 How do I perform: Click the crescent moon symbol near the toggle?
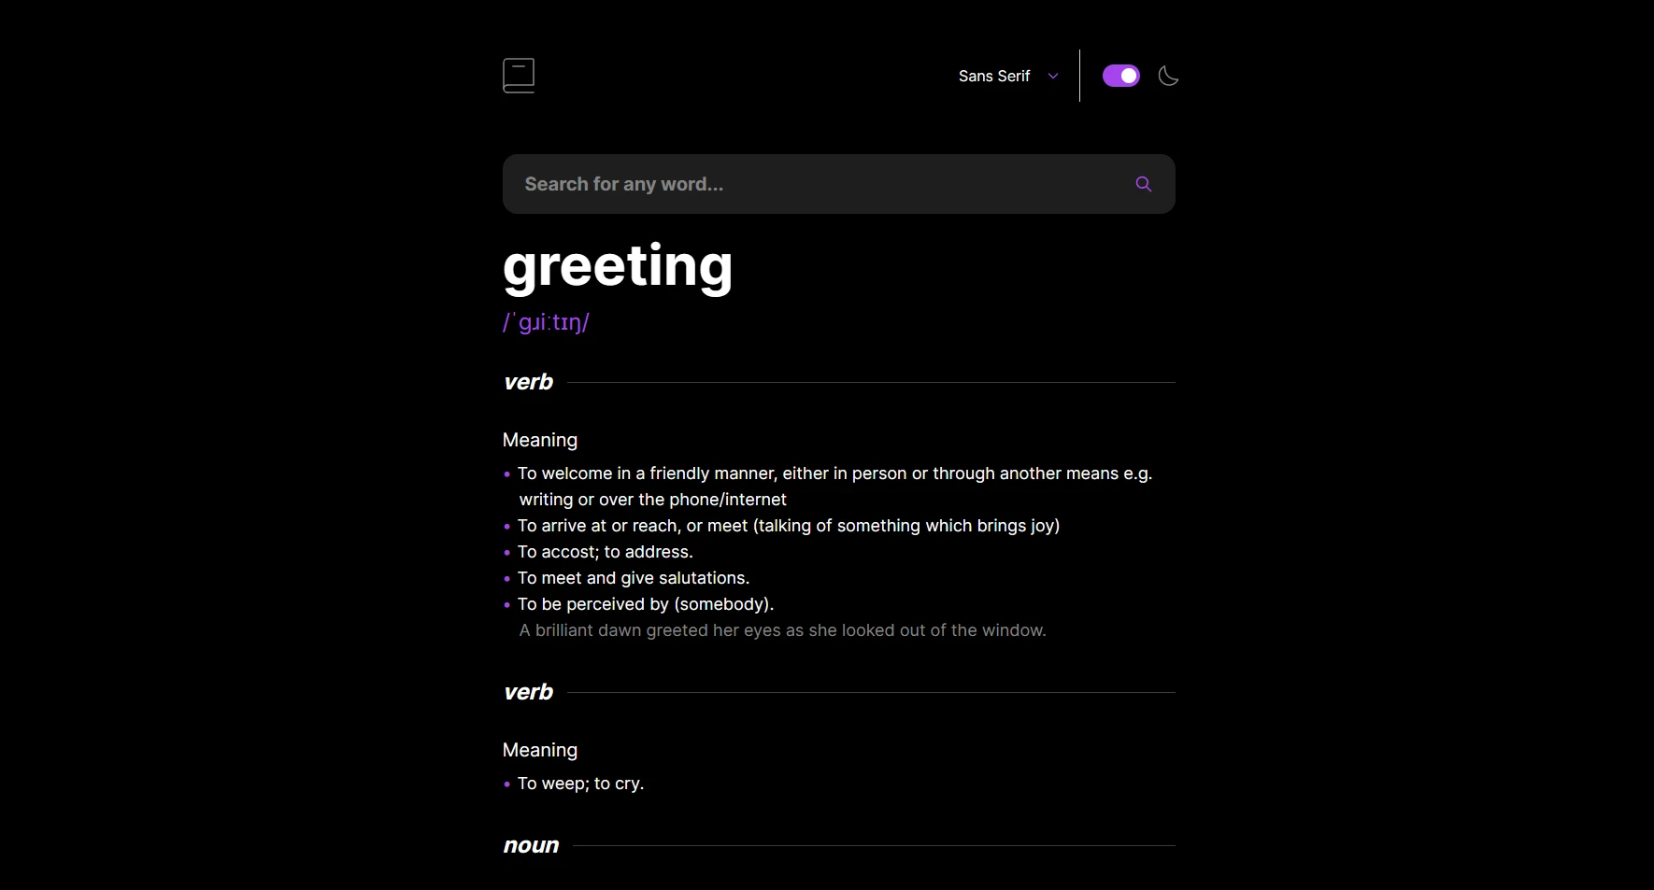click(1168, 76)
